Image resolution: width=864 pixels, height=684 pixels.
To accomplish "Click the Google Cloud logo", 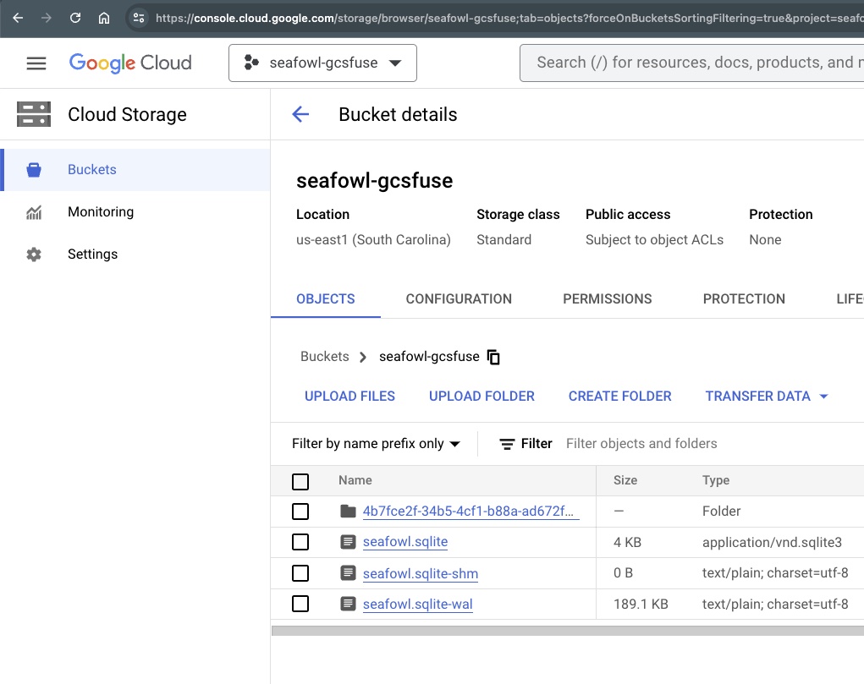I will [x=130, y=63].
